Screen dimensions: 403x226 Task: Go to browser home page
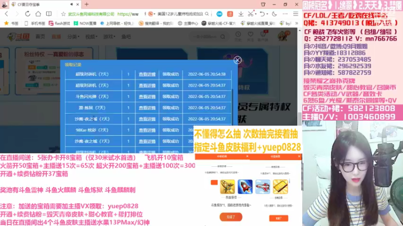38,14
